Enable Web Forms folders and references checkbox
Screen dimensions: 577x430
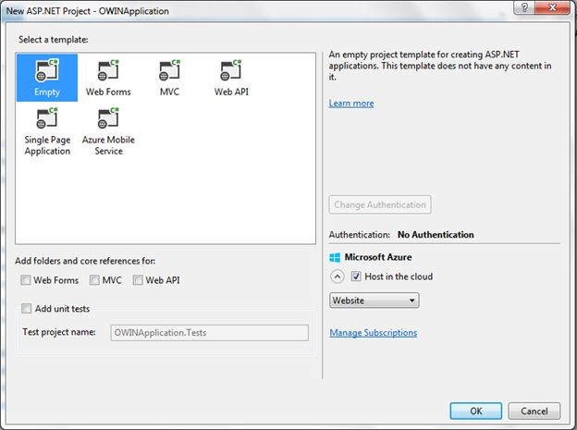point(25,280)
